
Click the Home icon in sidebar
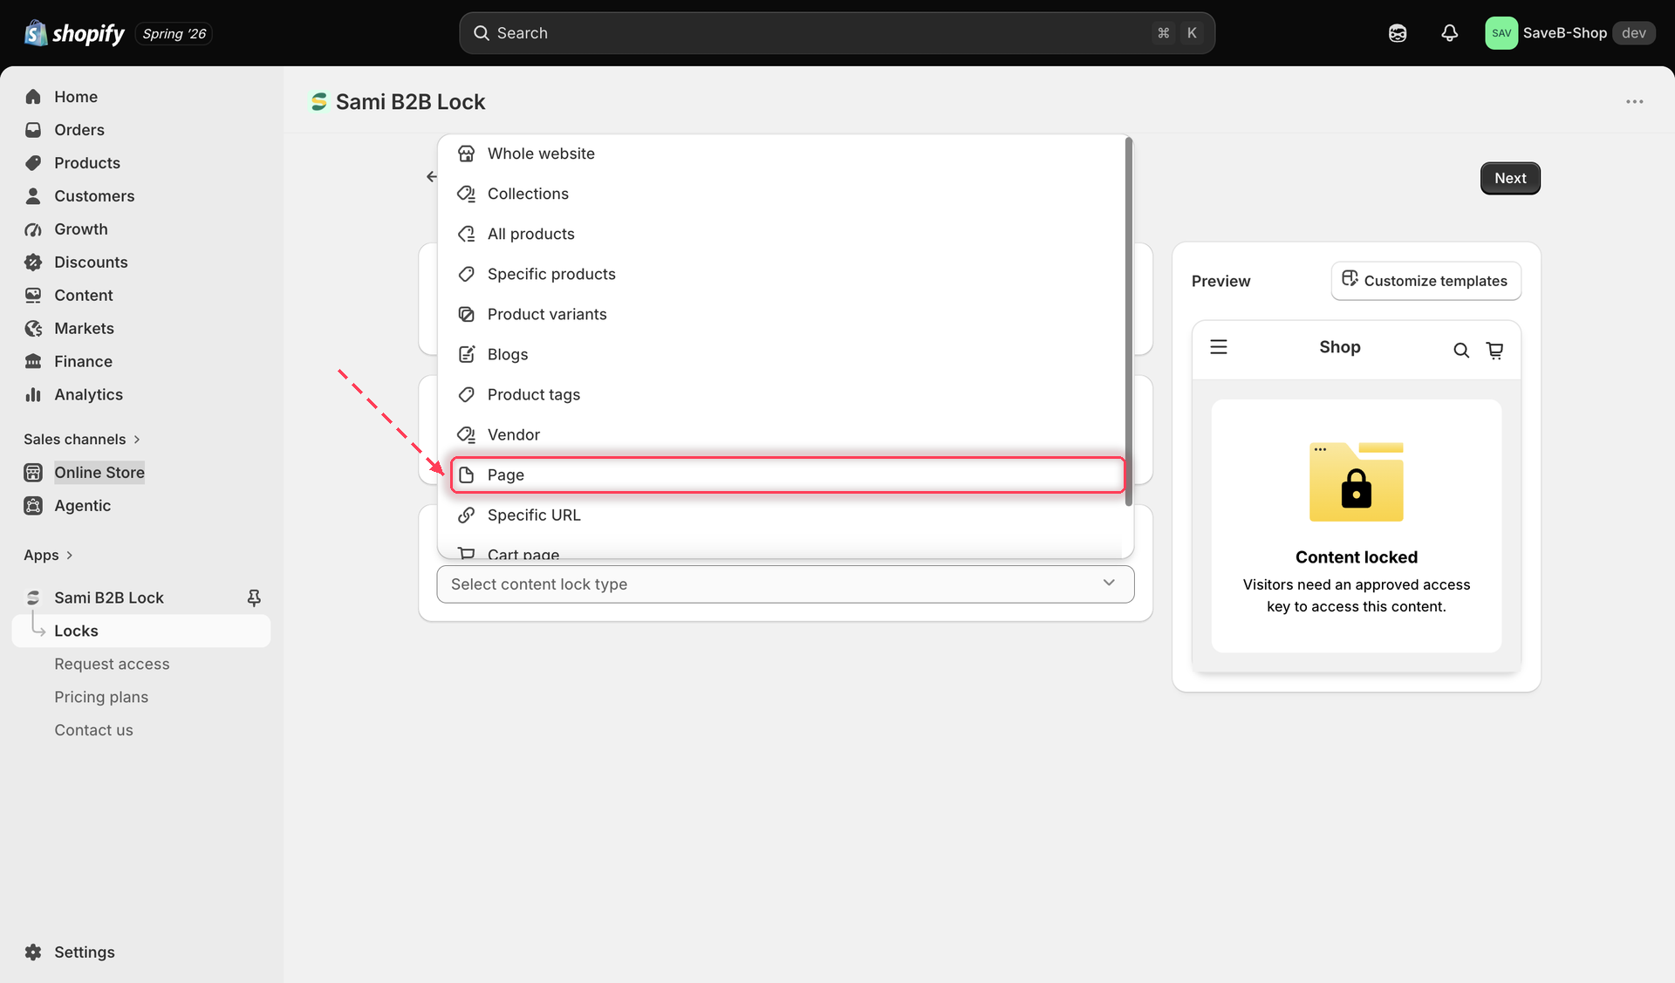[x=33, y=97]
